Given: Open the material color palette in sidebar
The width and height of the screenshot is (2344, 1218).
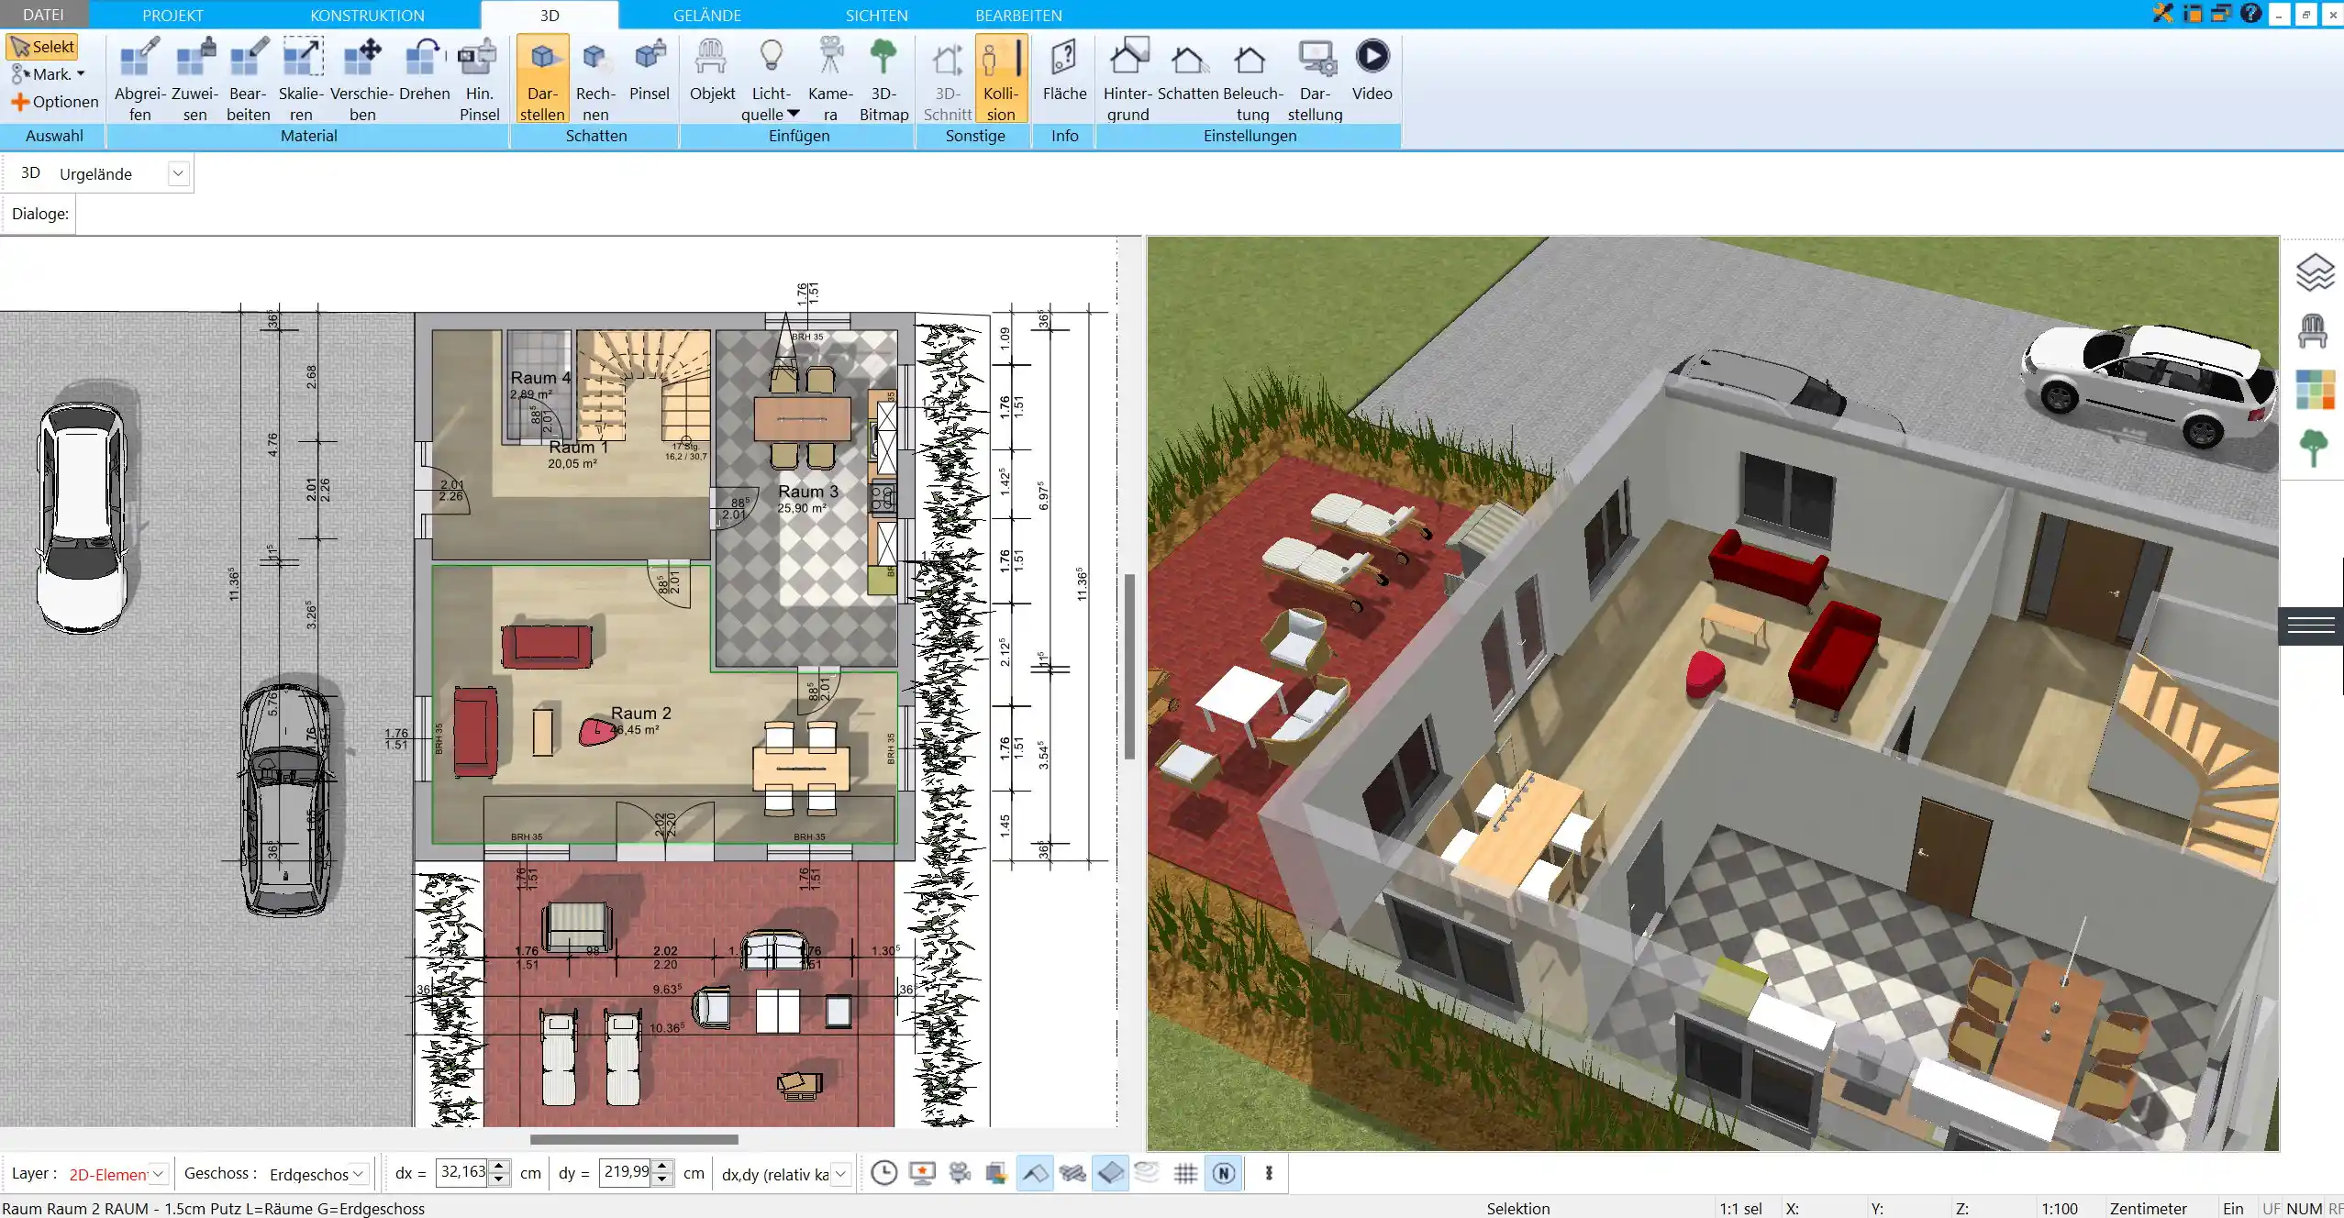Looking at the screenshot, I should [2315, 390].
